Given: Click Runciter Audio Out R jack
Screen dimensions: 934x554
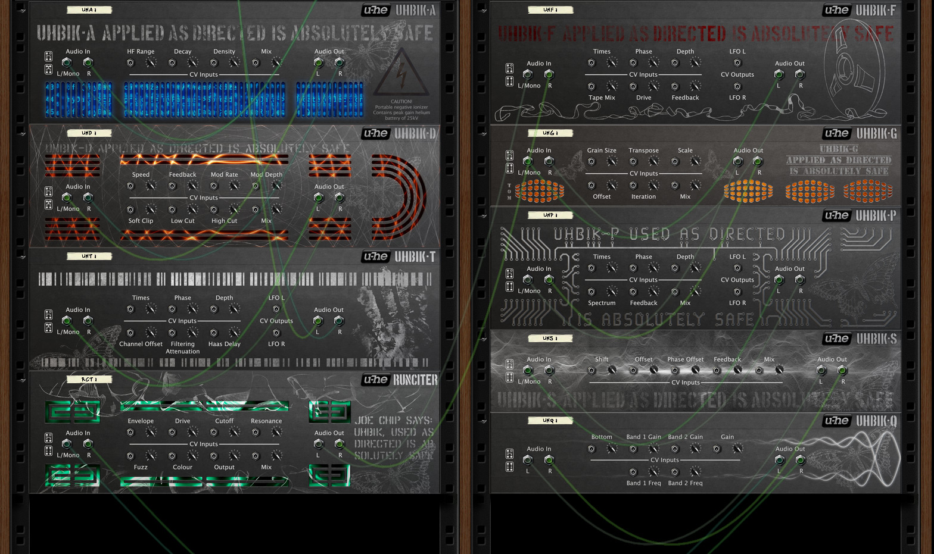Looking at the screenshot, I should click(340, 444).
